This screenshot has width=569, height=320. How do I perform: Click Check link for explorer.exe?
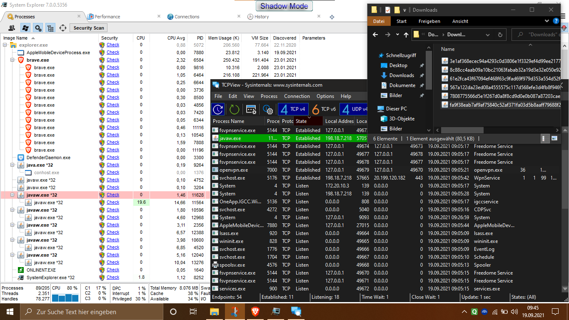(113, 45)
